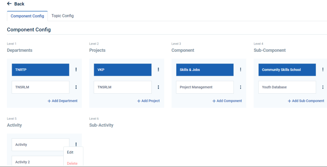Viewport: 327px width, 167px height.
Task: Open three-dot menu beside VKP project
Action: coord(158,70)
